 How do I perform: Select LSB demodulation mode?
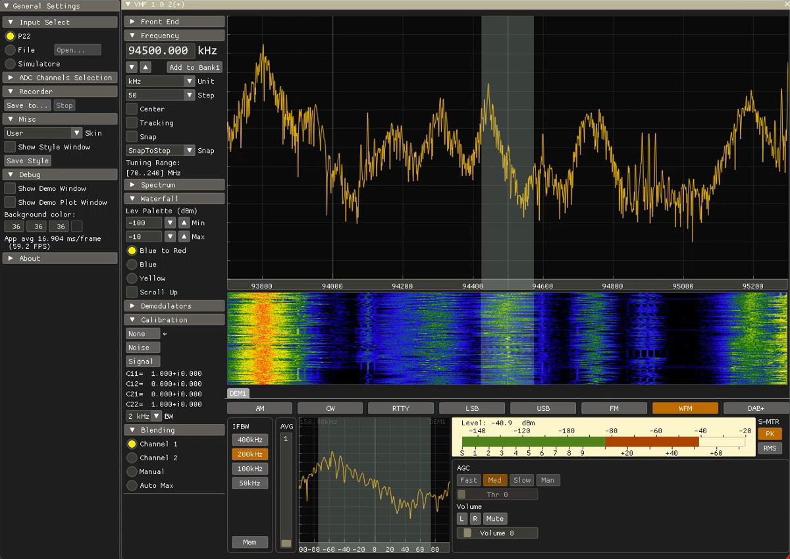click(472, 408)
